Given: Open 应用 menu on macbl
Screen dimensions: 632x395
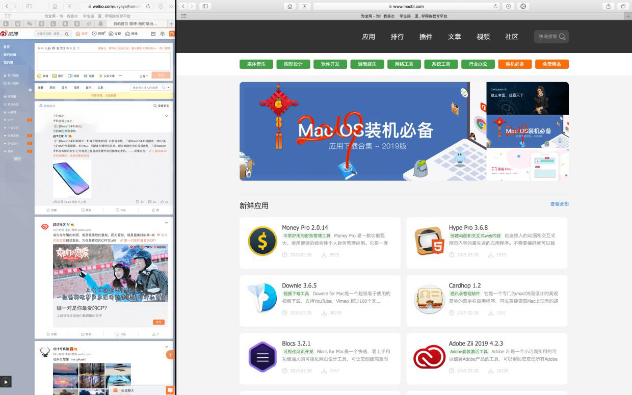Looking at the screenshot, I should (x=368, y=37).
